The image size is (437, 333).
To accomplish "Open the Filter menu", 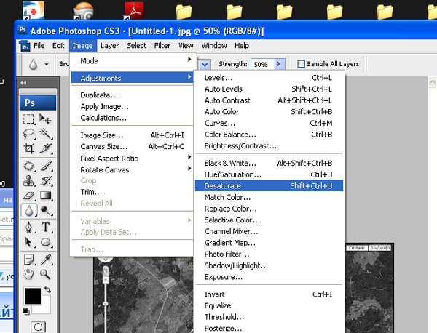I will click(x=162, y=46).
